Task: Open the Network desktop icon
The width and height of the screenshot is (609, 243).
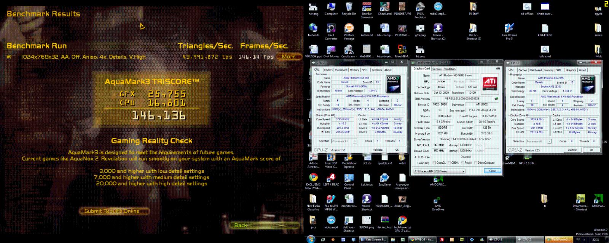Action: coord(313,30)
